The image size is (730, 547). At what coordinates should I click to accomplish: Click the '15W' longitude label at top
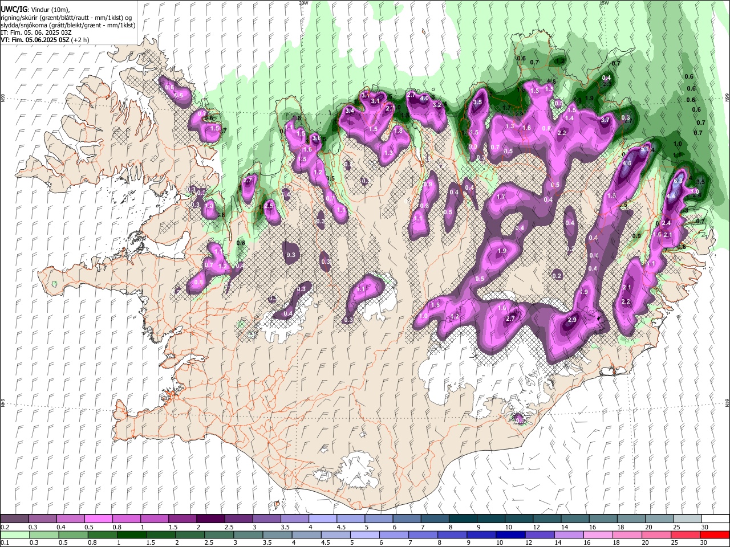pyautogui.click(x=604, y=3)
